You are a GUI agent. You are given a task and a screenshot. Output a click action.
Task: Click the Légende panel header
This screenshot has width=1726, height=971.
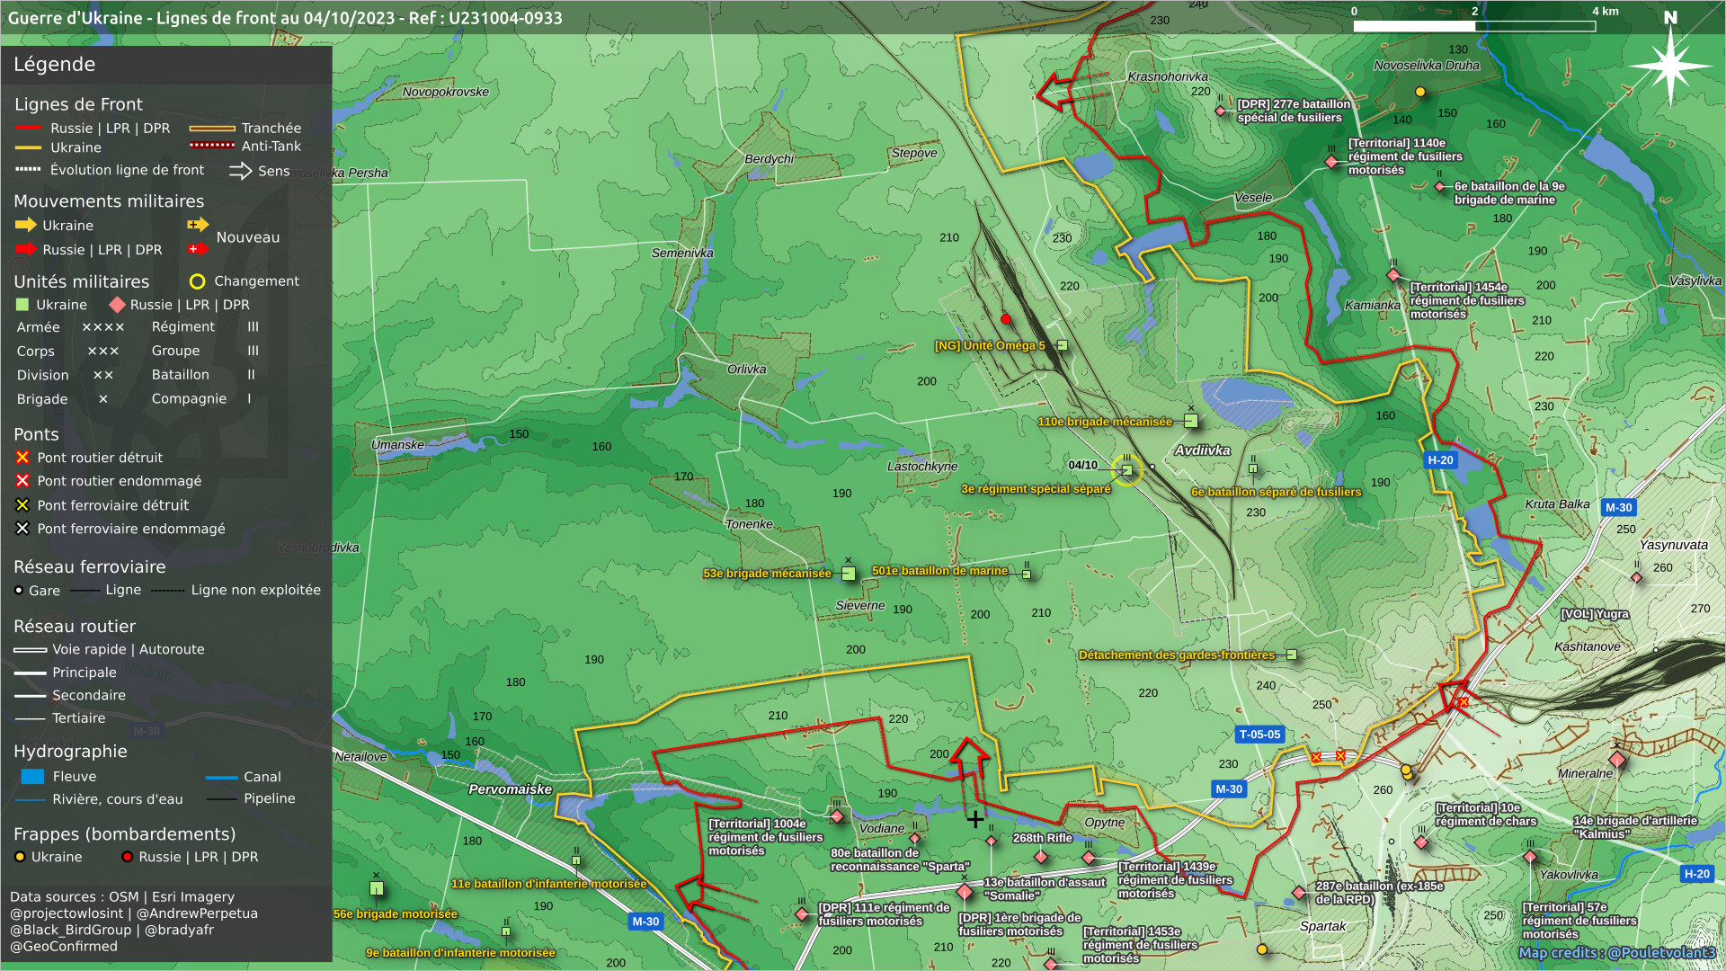pyautogui.click(x=54, y=65)
